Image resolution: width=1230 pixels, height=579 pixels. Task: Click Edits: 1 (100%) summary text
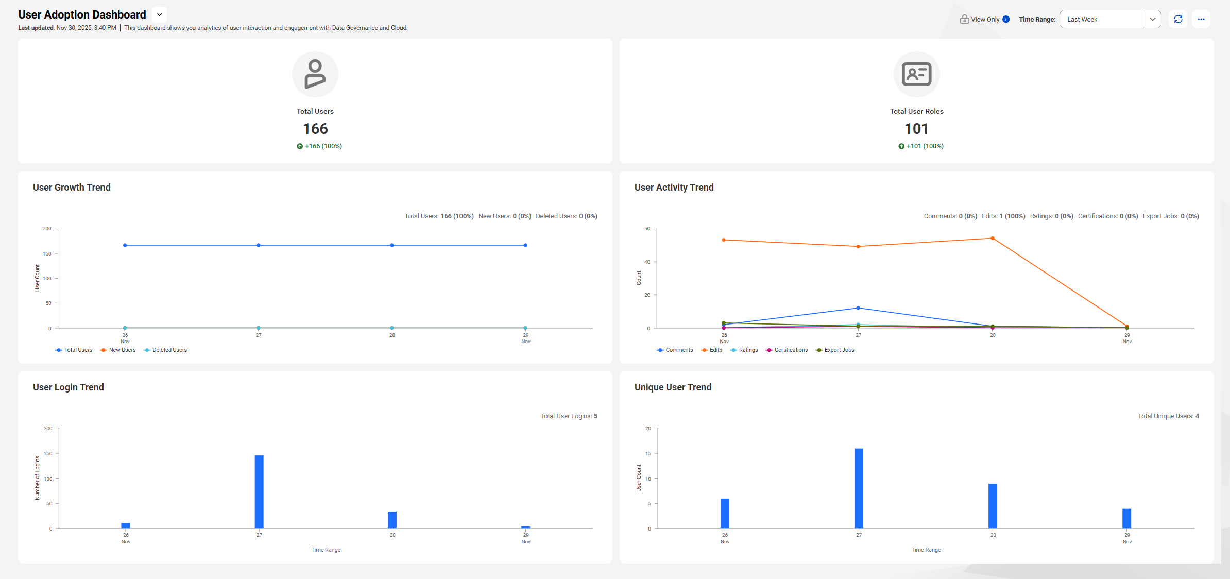pos(1003,216)
